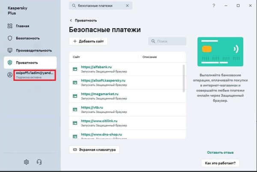
Task: Click card icon beside alfabank.ru
Action: coord(75,69)
